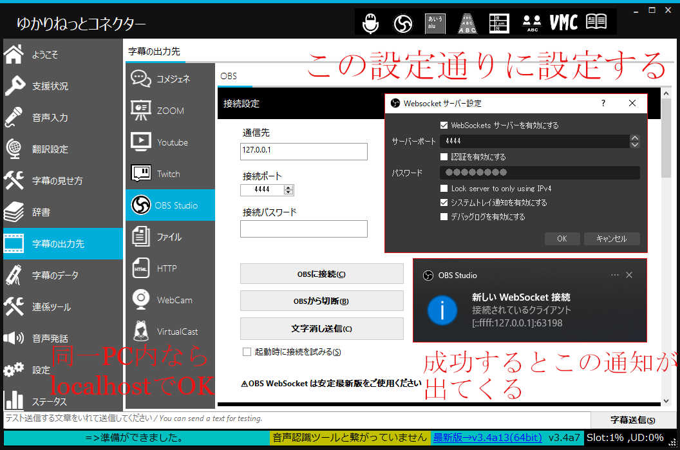Click the 接続ポート stepper arrows
The width and height of the screenshot is (680, 450).
(288, 189)
